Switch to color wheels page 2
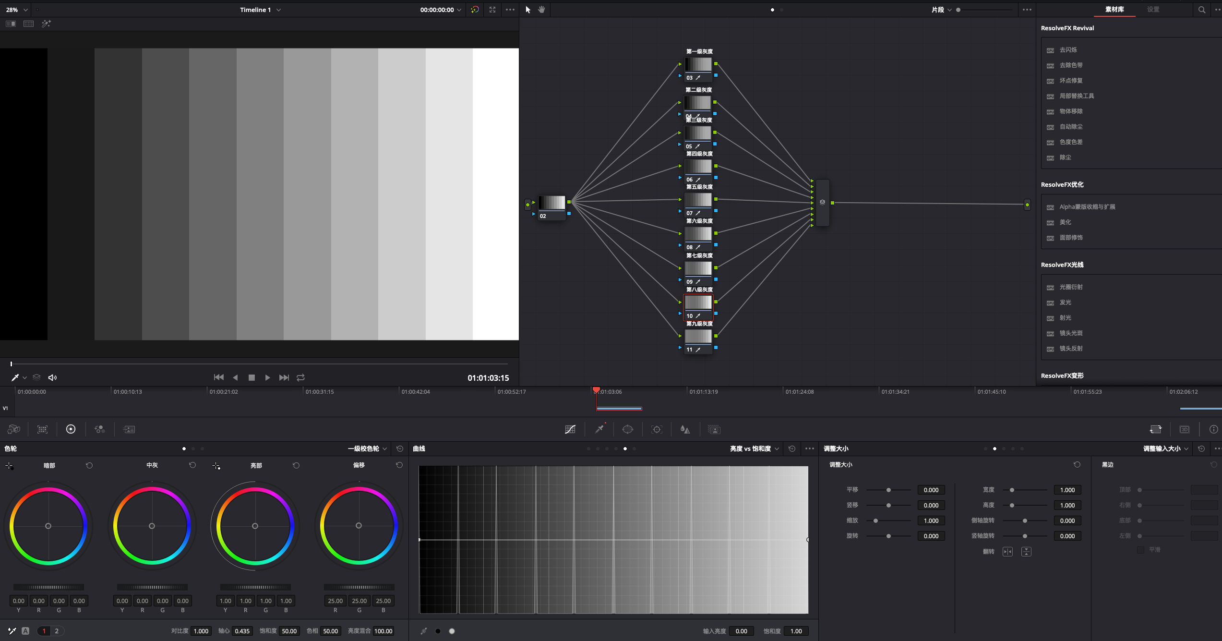 (57, 631)
